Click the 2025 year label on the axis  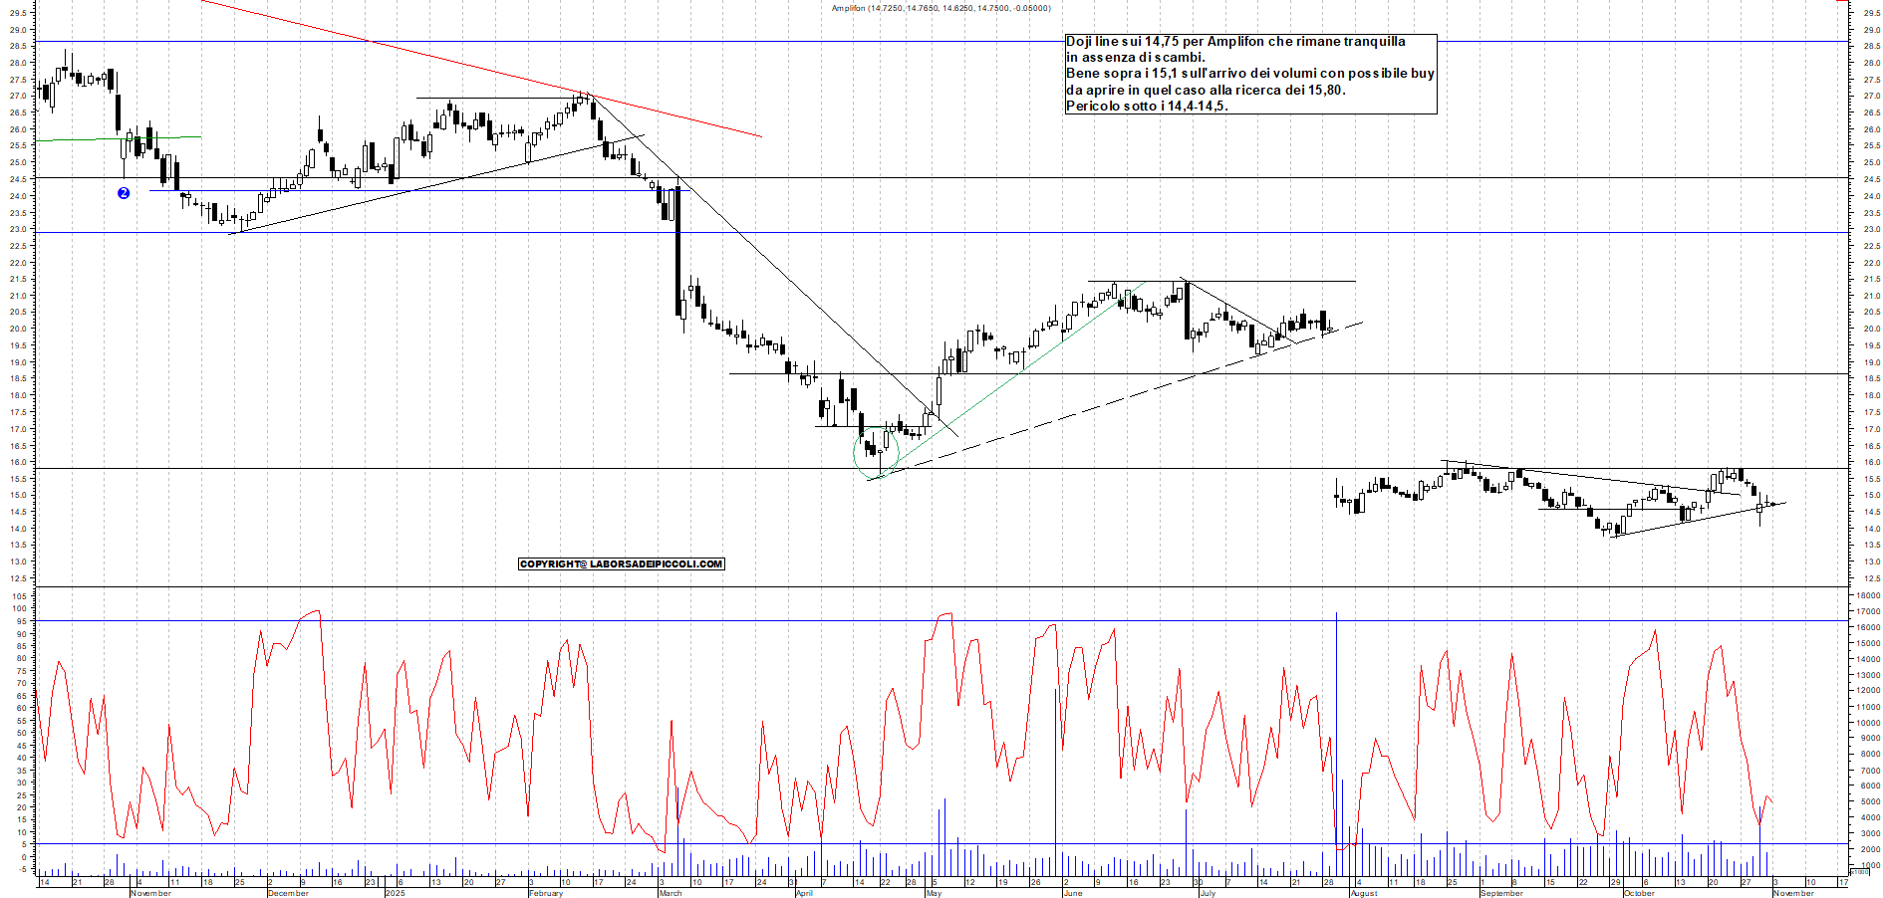(x=395, y=894)
